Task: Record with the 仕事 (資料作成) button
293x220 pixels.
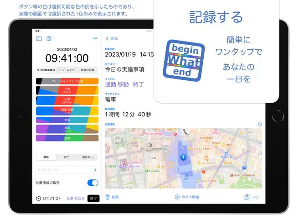Action: pyautogui.click(x=67, y=100)
